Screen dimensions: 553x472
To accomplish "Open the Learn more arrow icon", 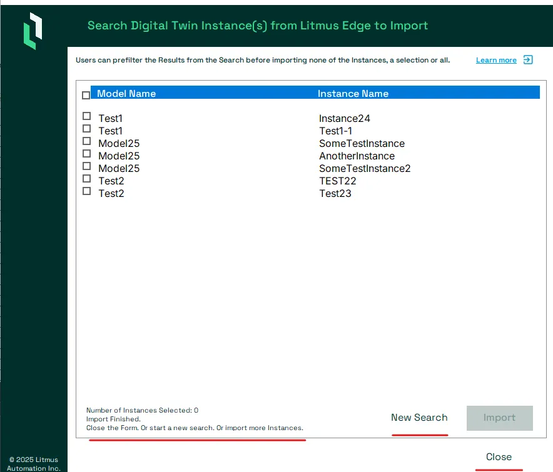I will (528, 59).
